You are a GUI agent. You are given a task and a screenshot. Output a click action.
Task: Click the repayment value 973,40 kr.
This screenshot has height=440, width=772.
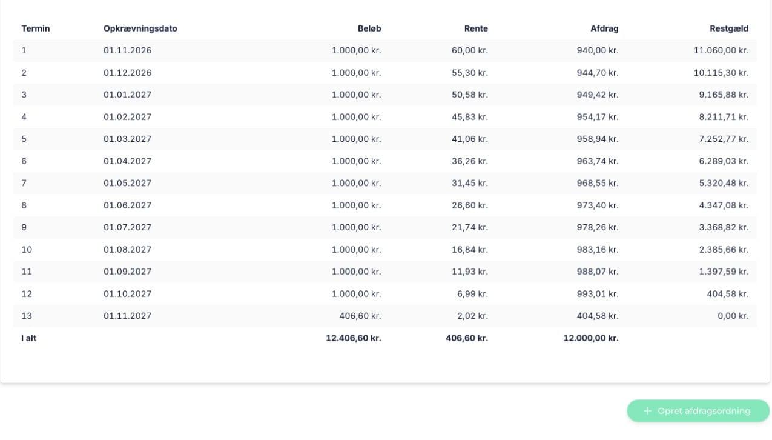click(x=598, y=205)
